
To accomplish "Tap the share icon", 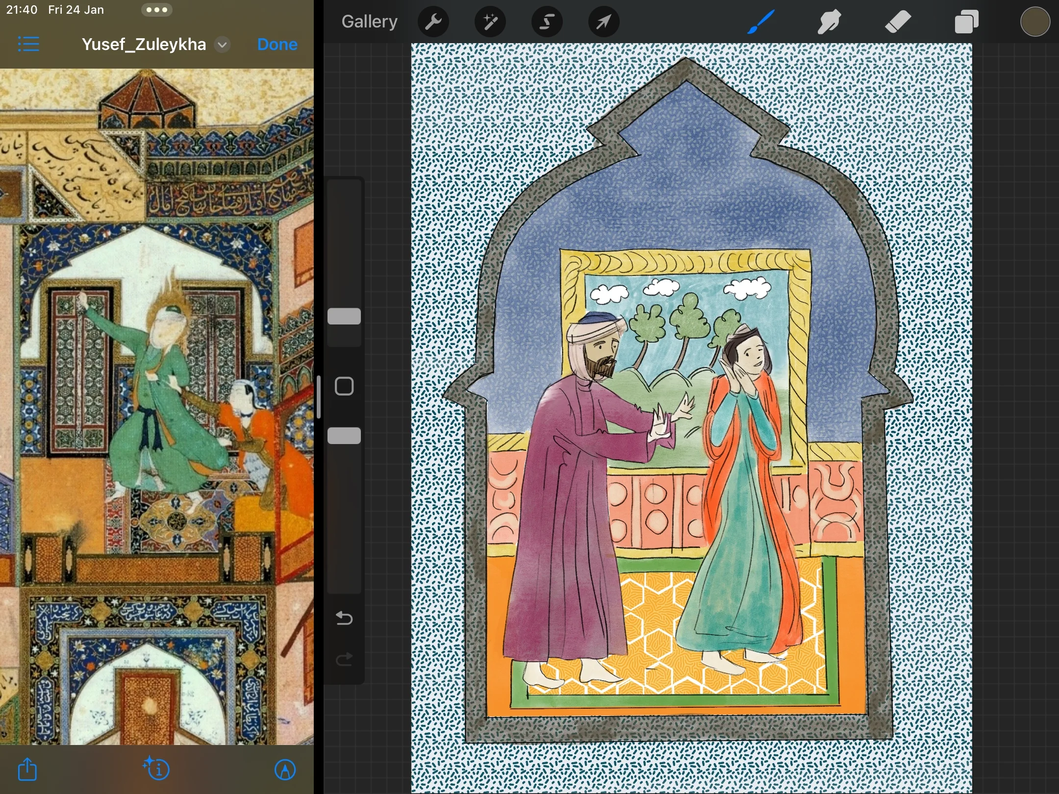I will (27, 769).
